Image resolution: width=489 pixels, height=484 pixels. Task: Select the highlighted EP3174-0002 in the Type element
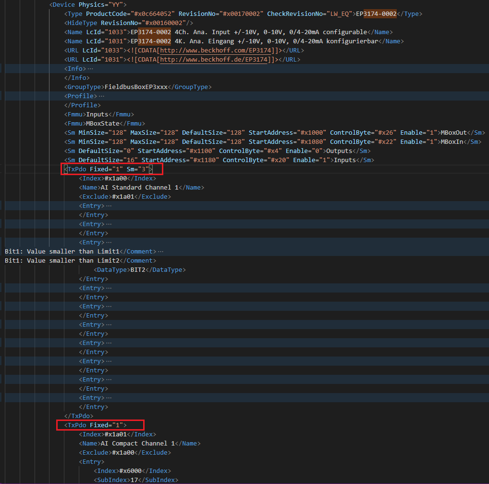[x=375, y=13]
